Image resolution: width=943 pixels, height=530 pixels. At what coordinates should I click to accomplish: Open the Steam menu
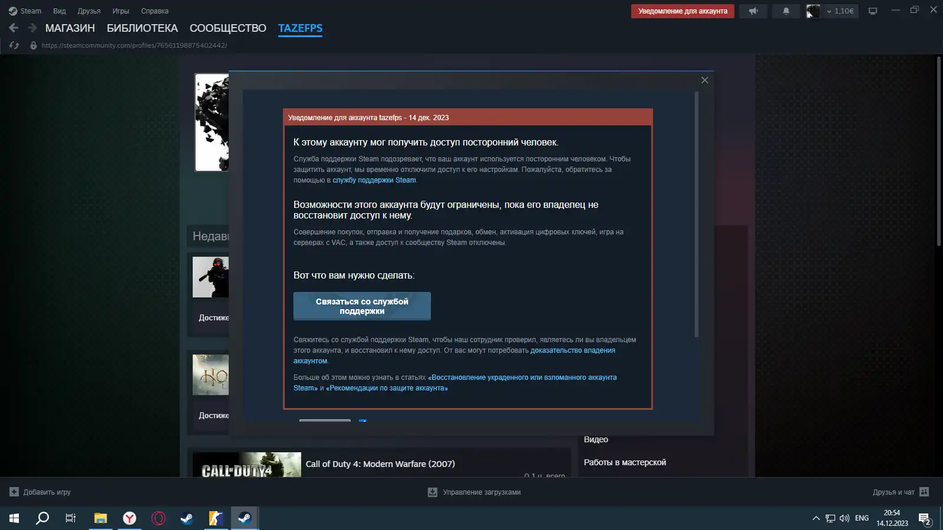coord(25,11)
